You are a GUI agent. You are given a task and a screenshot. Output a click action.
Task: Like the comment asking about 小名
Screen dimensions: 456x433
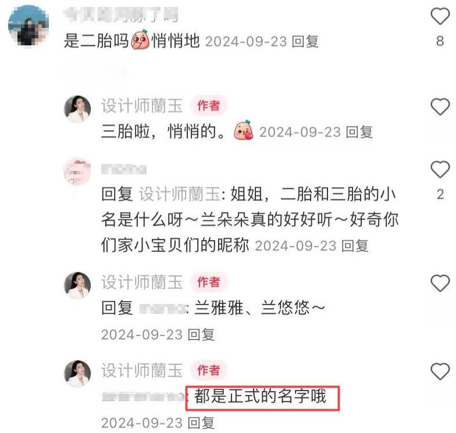point(440,169)
